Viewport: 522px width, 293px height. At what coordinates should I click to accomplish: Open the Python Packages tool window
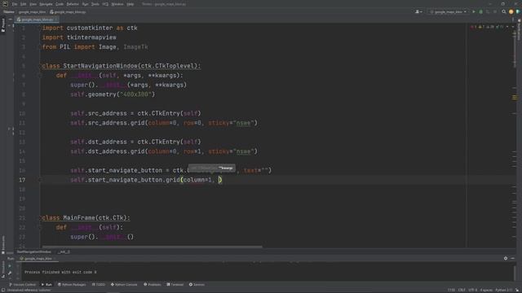tap(72, 285)
